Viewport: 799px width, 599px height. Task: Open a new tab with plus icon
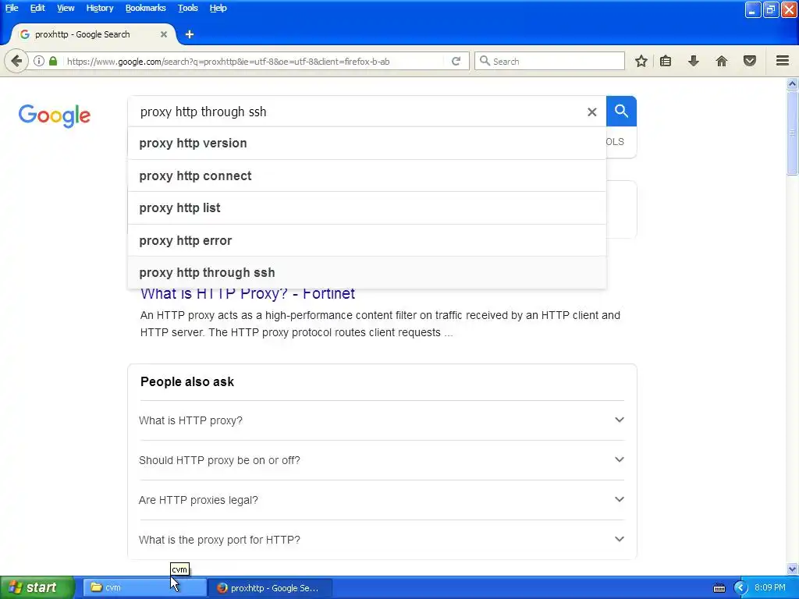click(190, 34)
